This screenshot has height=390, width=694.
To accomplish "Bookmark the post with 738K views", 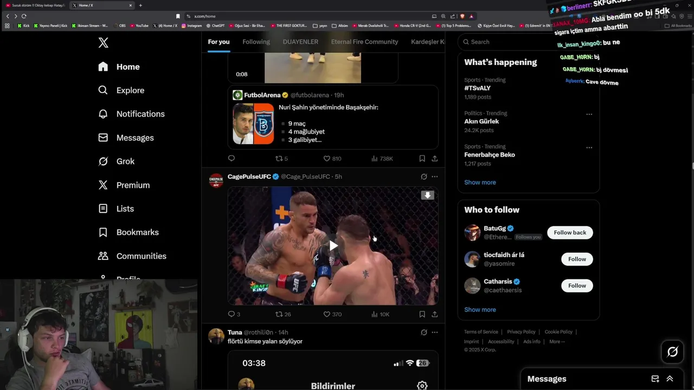I will (x=422, y=158).
